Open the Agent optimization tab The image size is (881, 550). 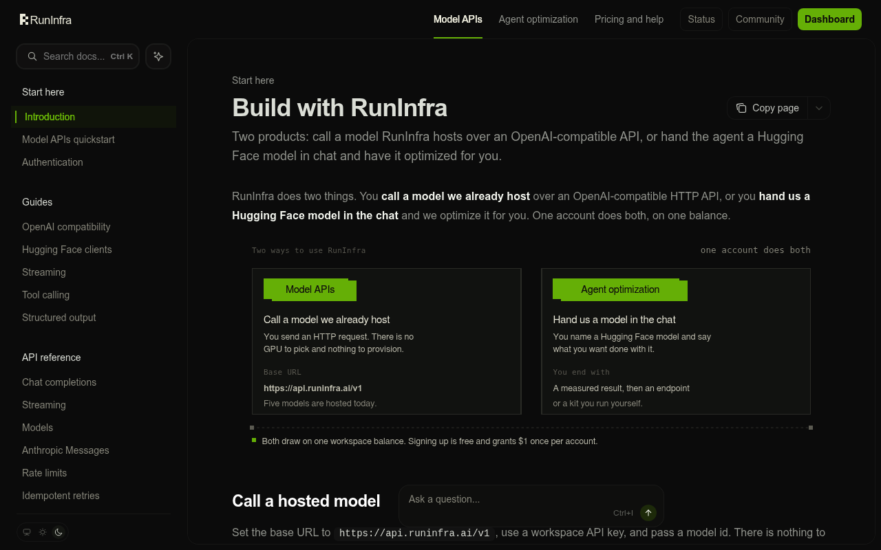tap(538, 19)
